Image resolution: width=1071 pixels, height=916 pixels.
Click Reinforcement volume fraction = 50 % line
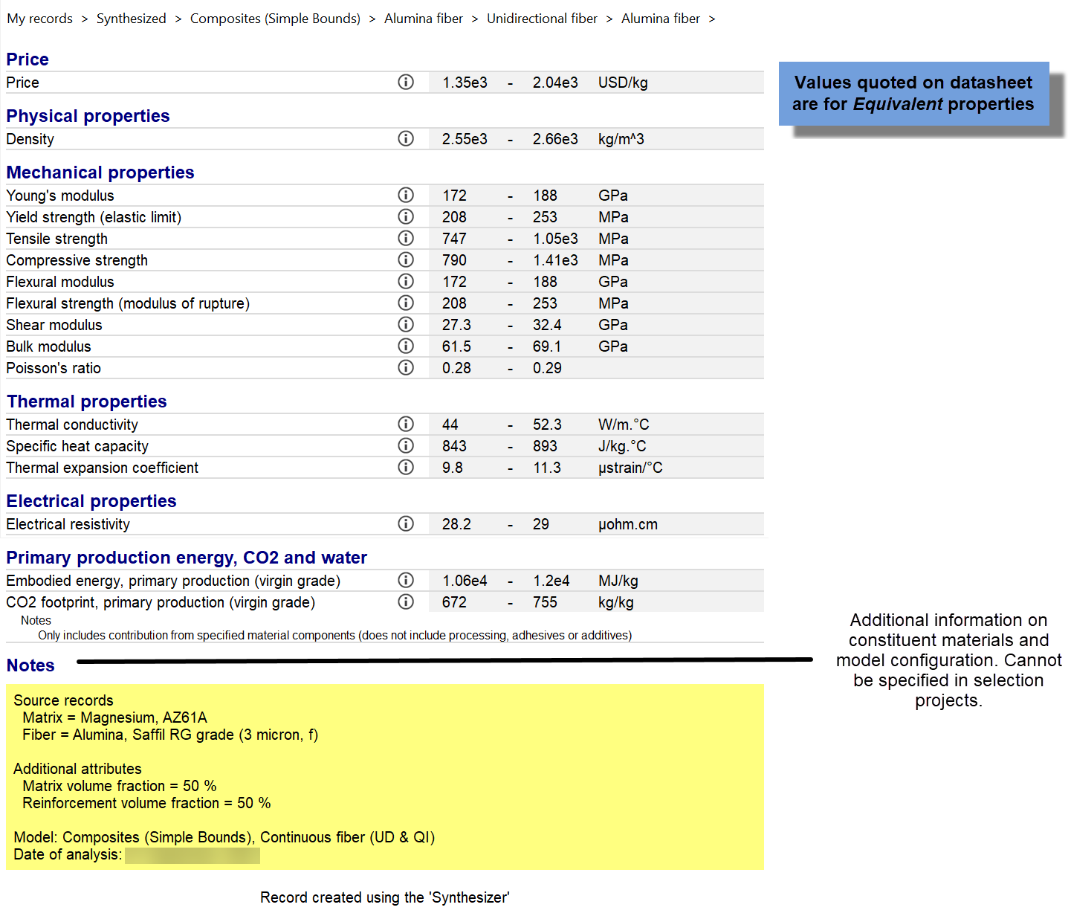point(146,803)
